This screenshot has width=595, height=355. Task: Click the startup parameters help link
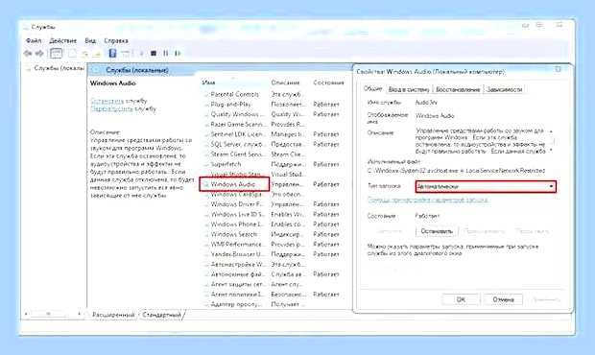pyautogui.click(x=428, y=200)
